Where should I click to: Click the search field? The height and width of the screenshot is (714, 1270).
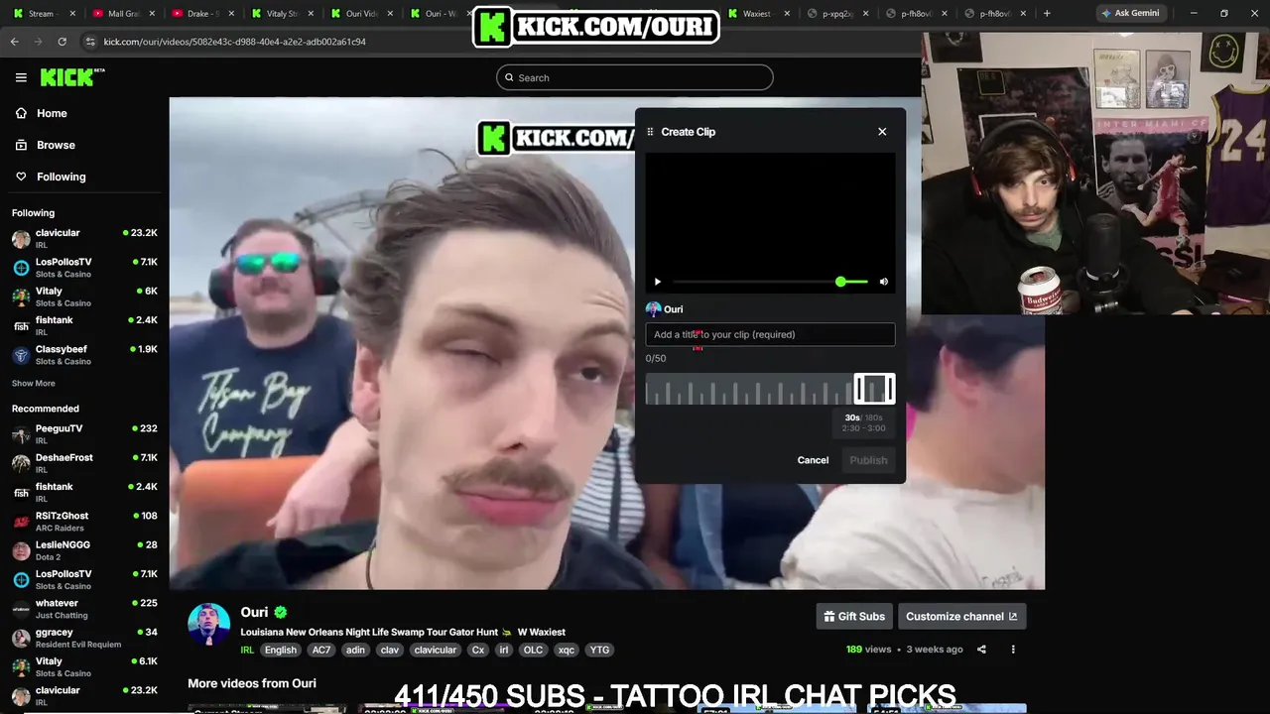click(635, 77)
